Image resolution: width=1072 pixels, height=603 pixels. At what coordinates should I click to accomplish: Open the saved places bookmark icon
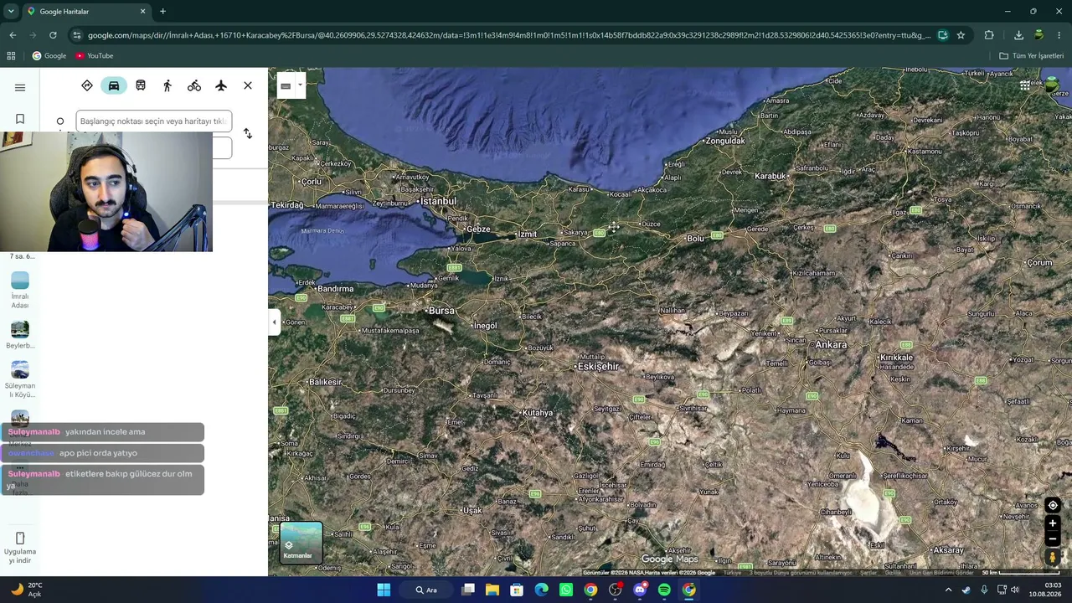(x=20, y=119)
